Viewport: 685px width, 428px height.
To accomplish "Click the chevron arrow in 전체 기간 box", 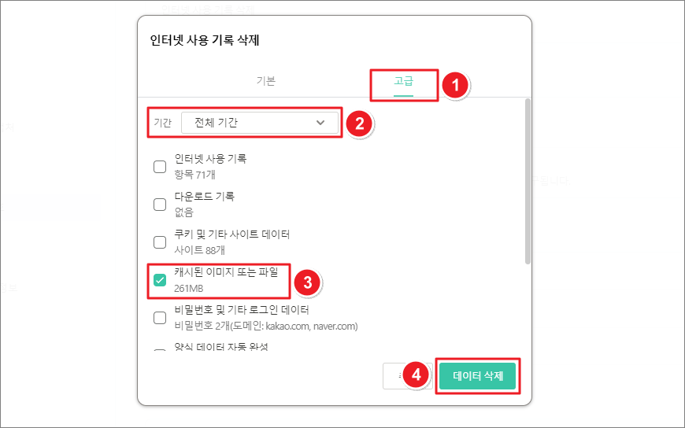I will click(x=320, y=123).
